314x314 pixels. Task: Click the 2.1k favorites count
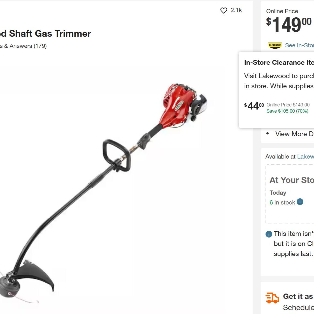click(236, 10)
